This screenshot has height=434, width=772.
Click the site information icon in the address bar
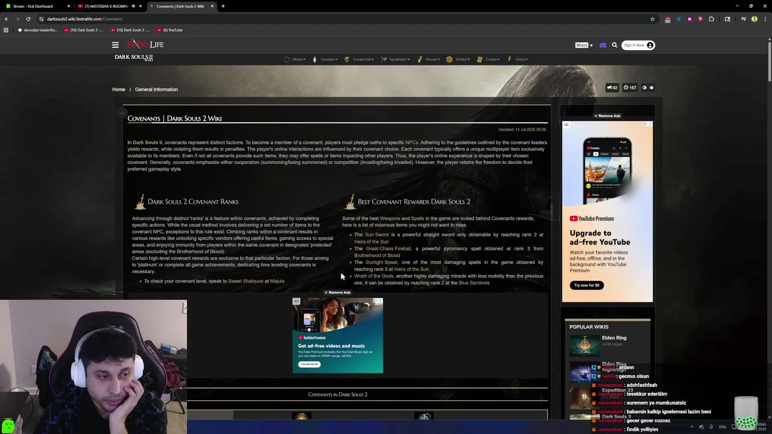tap(41, 19)
